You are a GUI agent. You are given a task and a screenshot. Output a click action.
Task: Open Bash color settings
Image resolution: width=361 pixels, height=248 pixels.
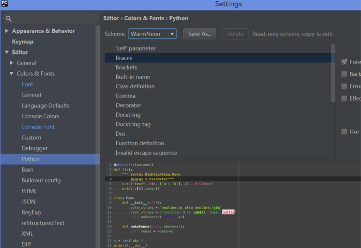(27, 170)
